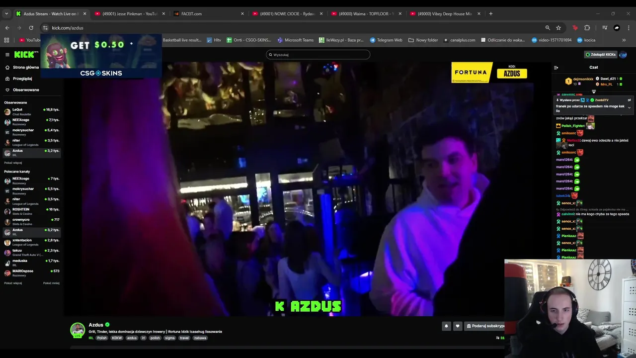Viewport: 636px width, 358px height.
Task: Open MARIOspzoo recommended channel
Action: pos(31,273)
